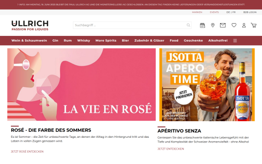
Task: Click the Ullrich Passion for Liquids logo
Action: tap(30, 25)
